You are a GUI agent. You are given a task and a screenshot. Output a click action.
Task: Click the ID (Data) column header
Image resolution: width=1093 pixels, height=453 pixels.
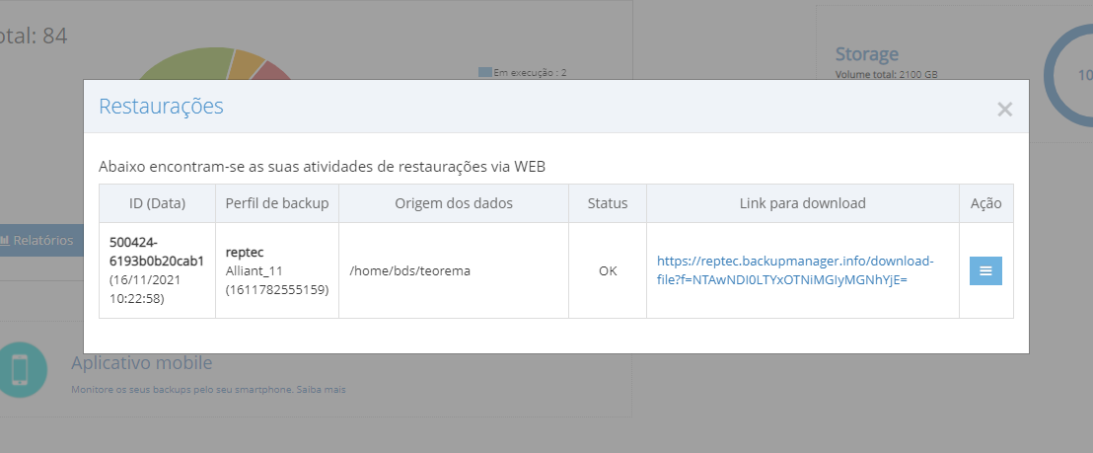[158, 203]
